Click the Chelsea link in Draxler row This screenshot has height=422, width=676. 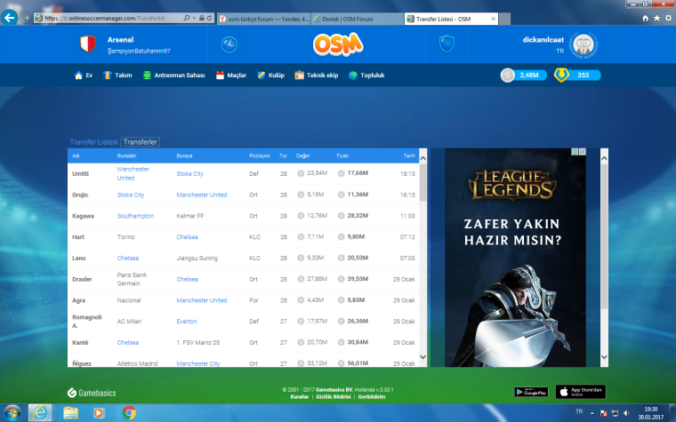click(x=187, y=279)
